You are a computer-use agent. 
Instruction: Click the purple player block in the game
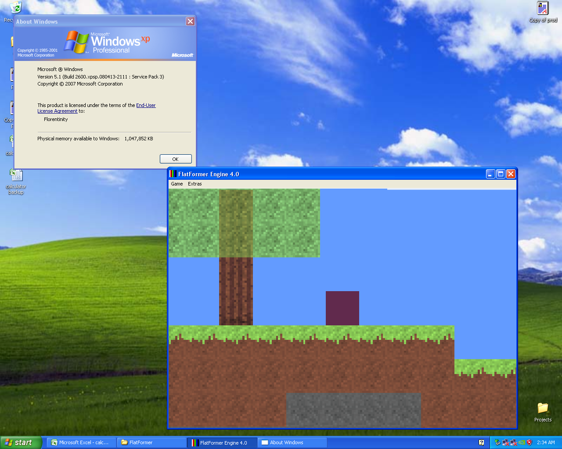[342, 308]
